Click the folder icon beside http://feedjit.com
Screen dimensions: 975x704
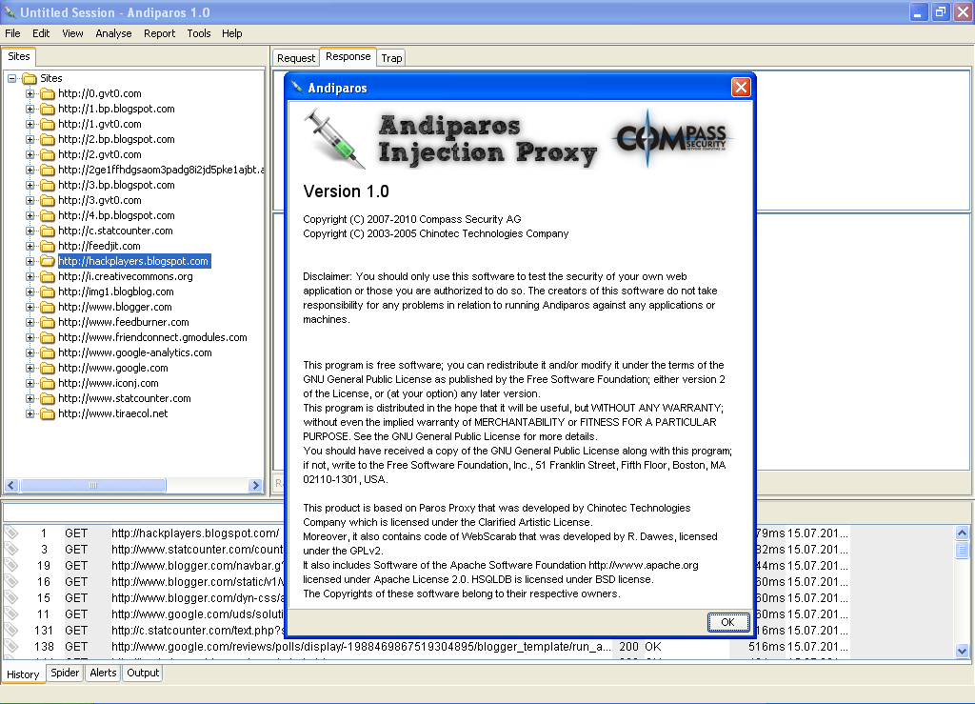pyautogui.click(x=49, y=246)
